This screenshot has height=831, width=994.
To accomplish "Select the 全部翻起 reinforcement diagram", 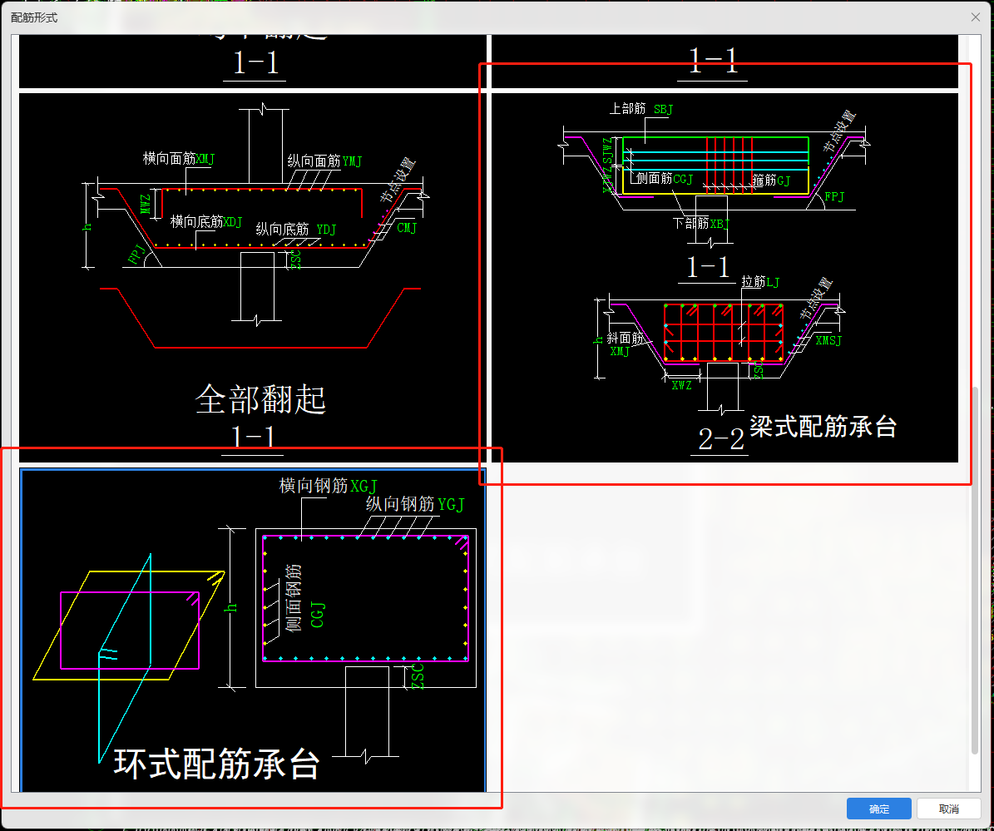I will (253, 278).
